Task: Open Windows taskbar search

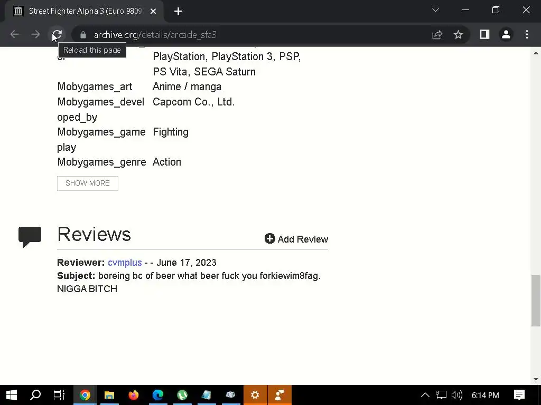Action: [35, 395]
